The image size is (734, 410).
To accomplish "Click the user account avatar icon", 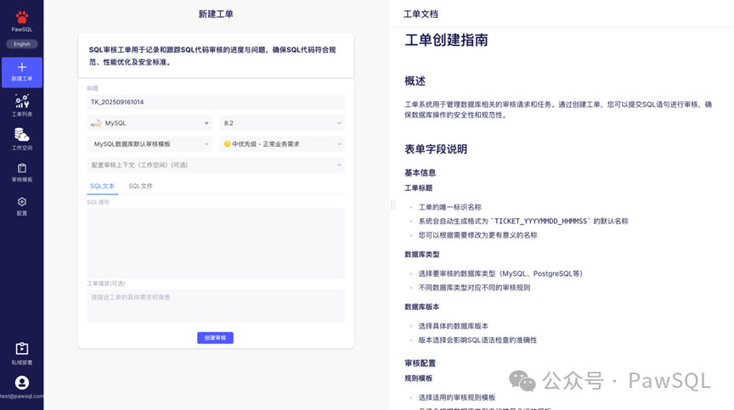I will pos(22,383).
